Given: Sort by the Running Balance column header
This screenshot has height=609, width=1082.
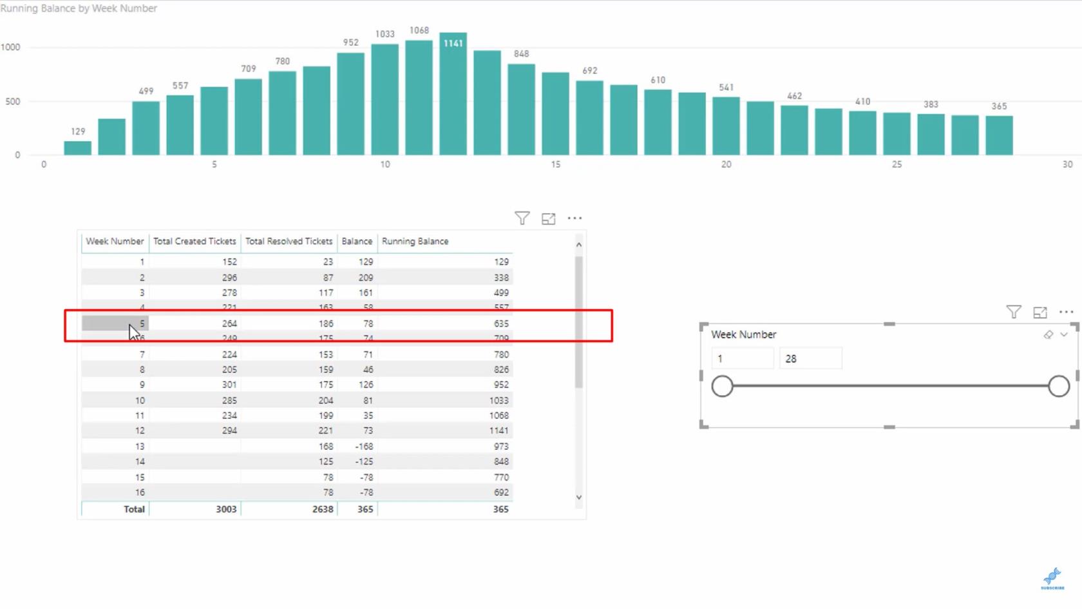Looking at the screenshot, I should 415,241.
